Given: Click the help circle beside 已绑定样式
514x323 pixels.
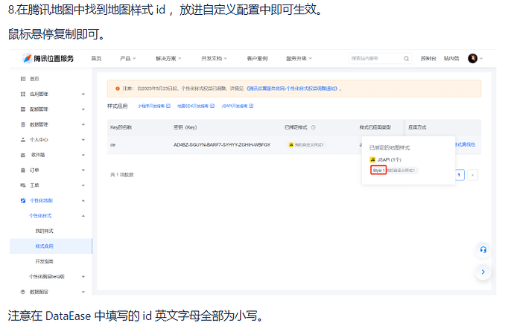Looking at the screenshot, I should (313, 127).
